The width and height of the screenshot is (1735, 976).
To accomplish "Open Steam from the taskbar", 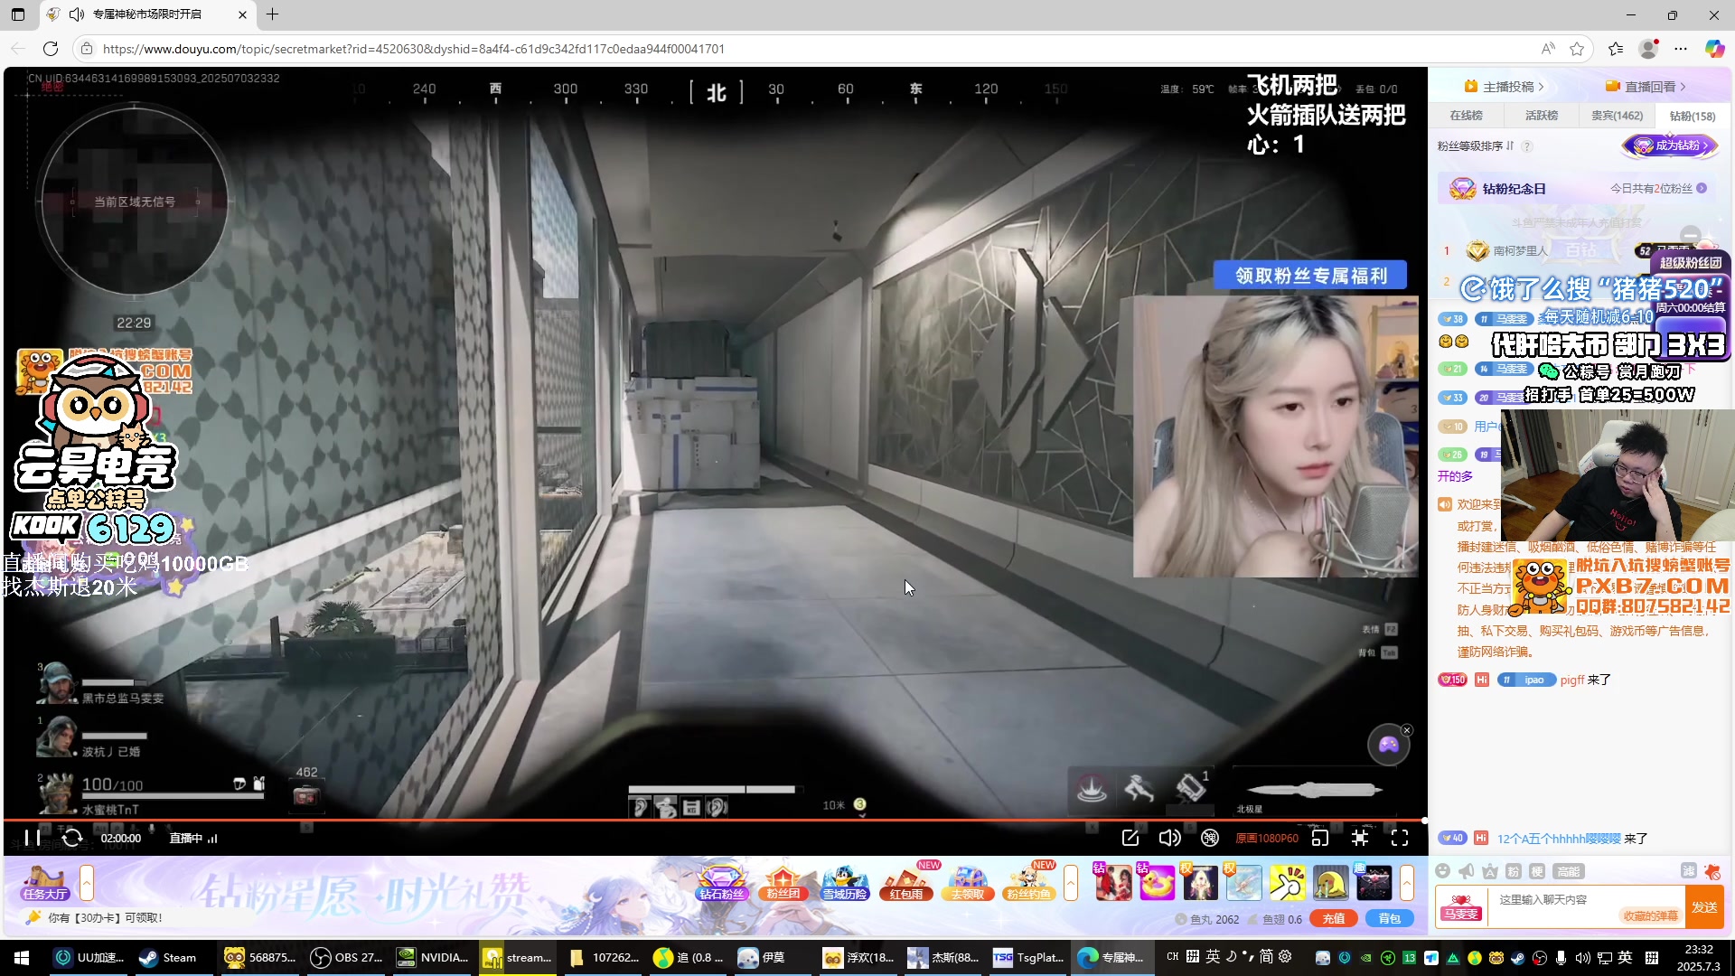I will tap(169, 958).
